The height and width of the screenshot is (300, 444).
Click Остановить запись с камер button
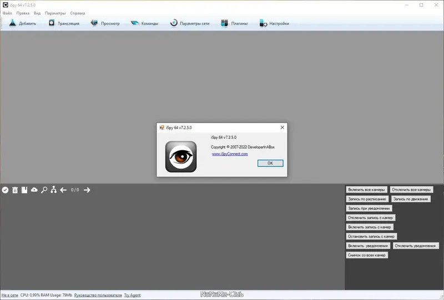(x=371, y=236)
